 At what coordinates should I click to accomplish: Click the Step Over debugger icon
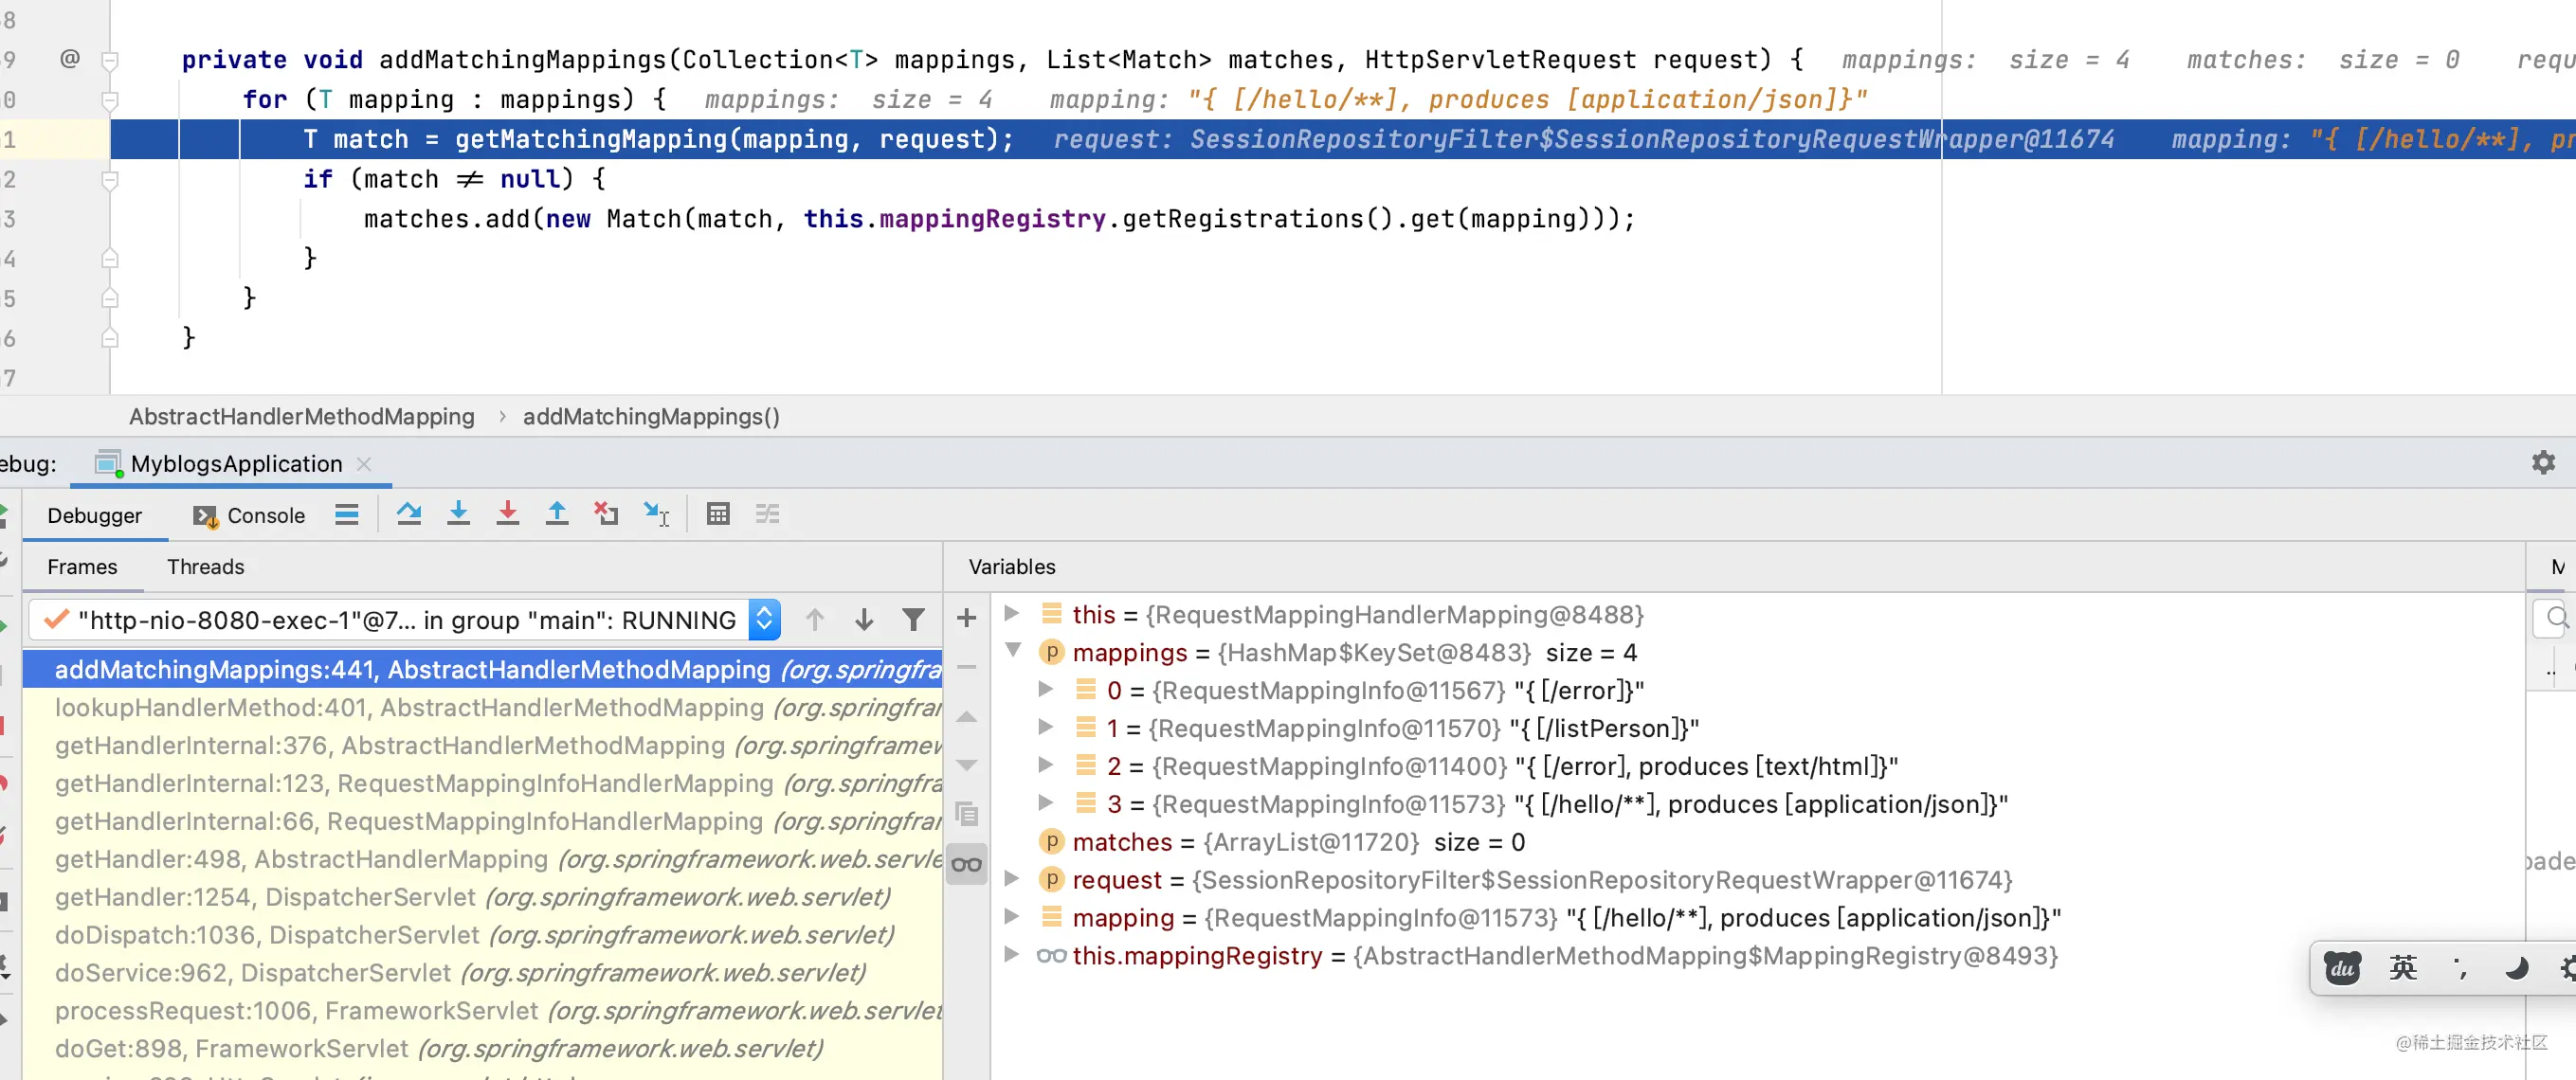[x=408, y=514]
